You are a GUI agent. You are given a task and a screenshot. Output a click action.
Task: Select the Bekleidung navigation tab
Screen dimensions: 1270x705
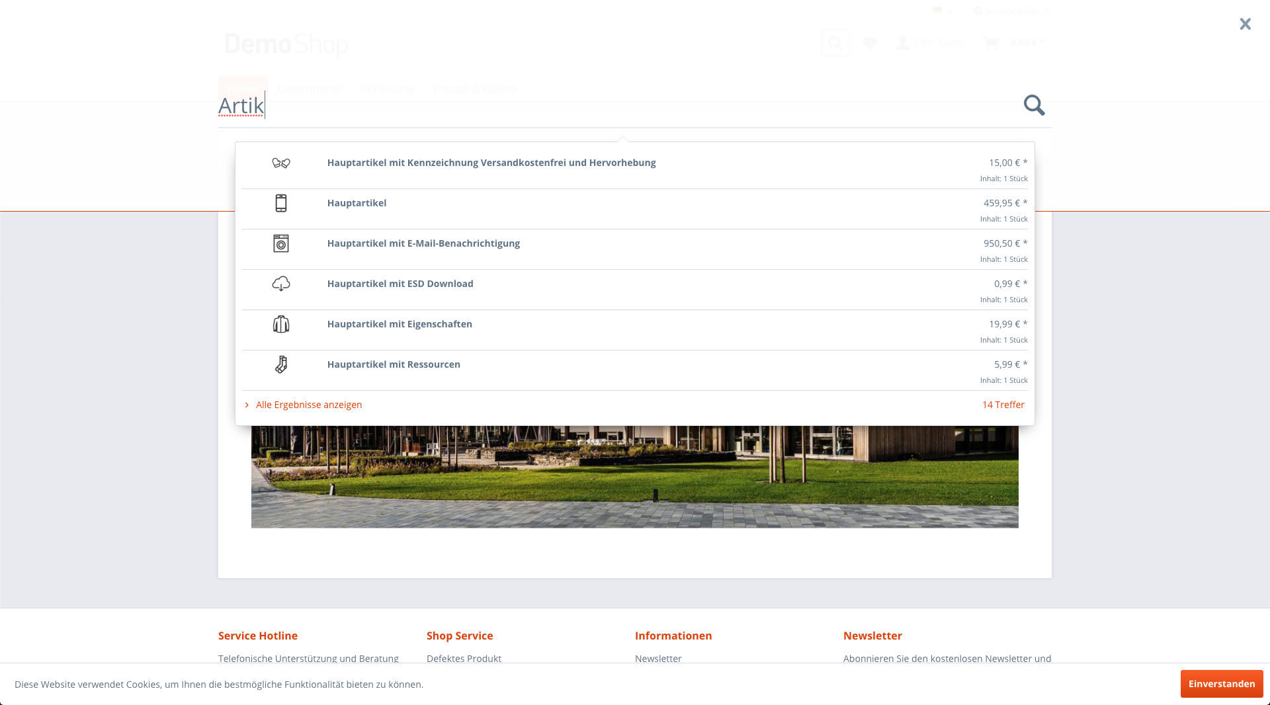coord(388,89)
